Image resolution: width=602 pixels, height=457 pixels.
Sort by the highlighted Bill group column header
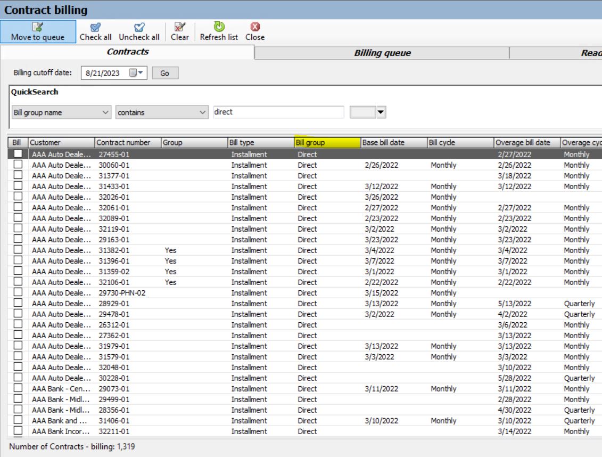point(327,142)
